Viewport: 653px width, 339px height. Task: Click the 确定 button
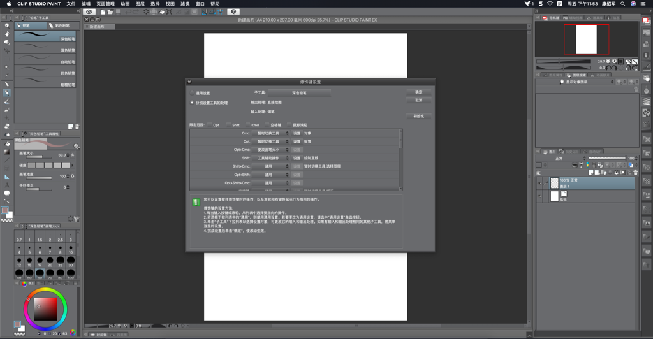(418, 92)
